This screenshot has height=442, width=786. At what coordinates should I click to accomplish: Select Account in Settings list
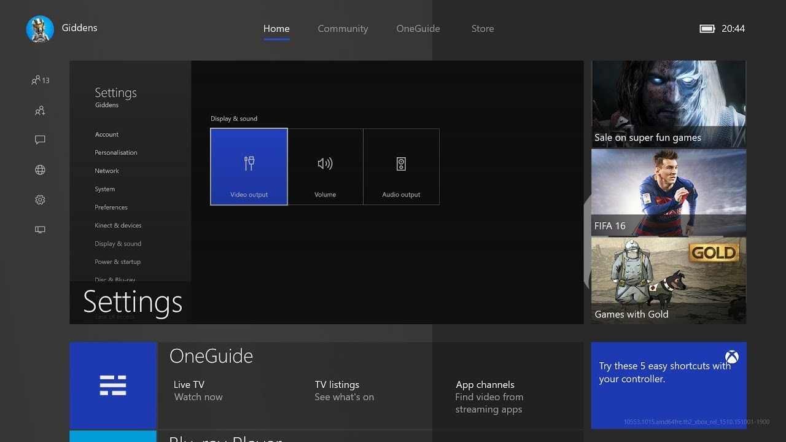107,134
